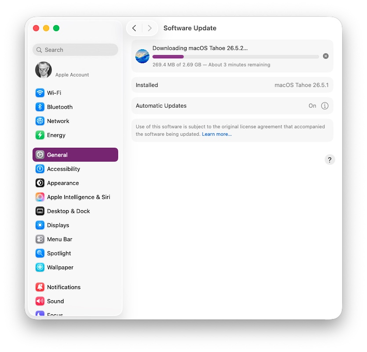The image size is (367, 352).
Task: Go back with the left chevron
Action: [x=134, y=28]
